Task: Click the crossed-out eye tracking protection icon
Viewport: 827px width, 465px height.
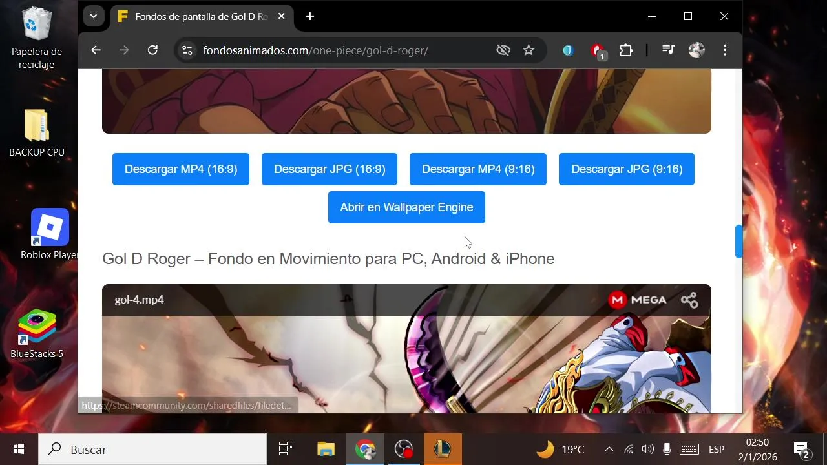Action: point(503,50)
